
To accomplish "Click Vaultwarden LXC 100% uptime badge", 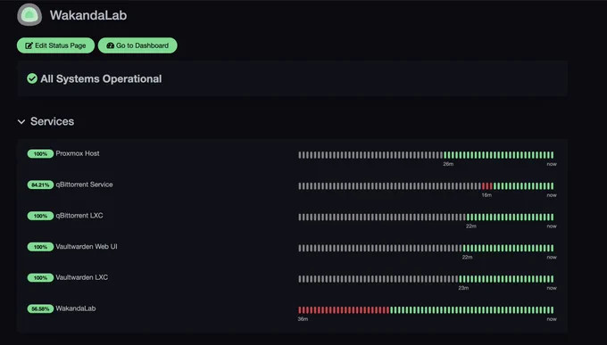I will tap(40, 278).
